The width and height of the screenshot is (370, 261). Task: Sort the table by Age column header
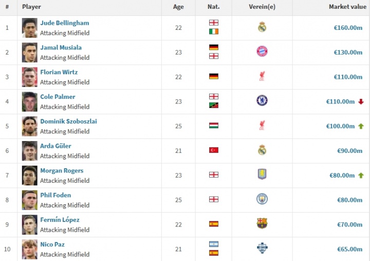(178, 7)
